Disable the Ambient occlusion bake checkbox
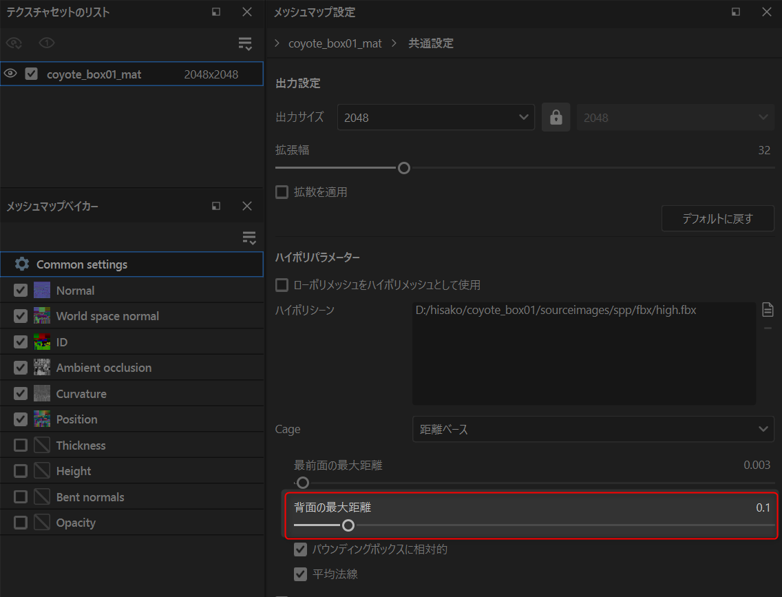The image size is (782, 597). [x=21, y=368]
